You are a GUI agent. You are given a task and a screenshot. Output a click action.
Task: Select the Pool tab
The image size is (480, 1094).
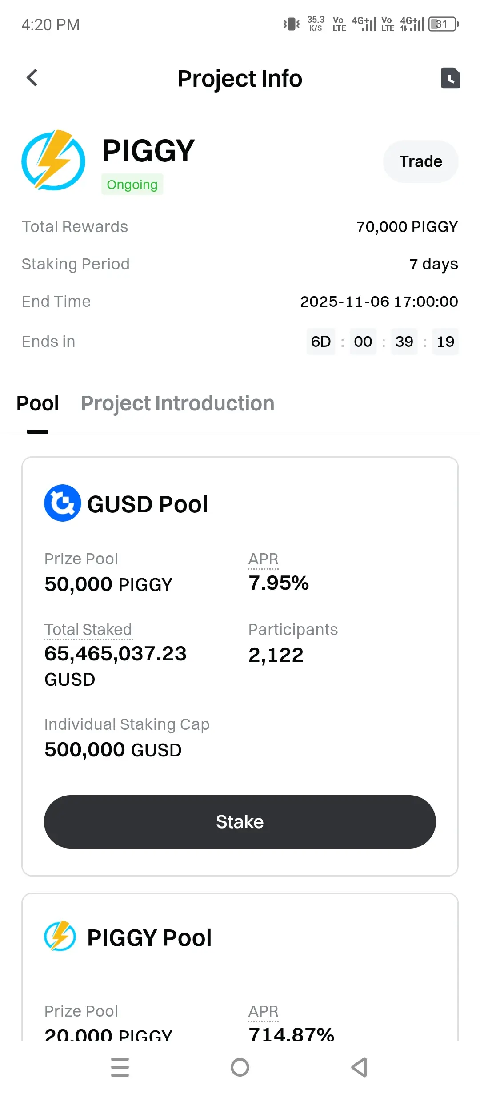[38, 403]
